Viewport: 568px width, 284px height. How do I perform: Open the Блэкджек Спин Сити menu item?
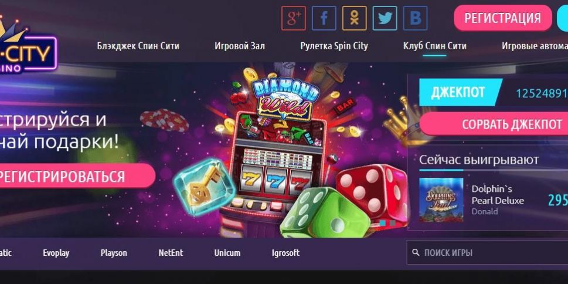(138, 46)
